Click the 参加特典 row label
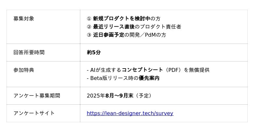 (24, 70)
